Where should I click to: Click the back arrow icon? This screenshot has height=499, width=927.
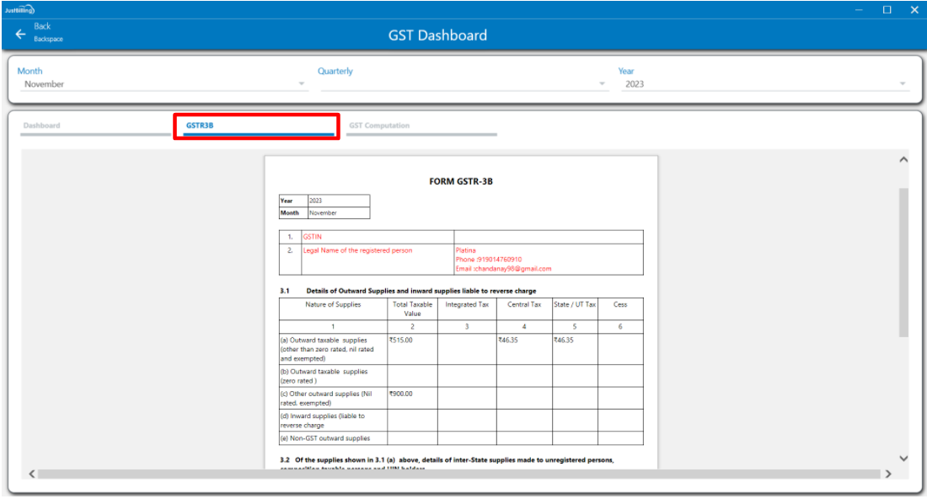click(x=20, y=34)
